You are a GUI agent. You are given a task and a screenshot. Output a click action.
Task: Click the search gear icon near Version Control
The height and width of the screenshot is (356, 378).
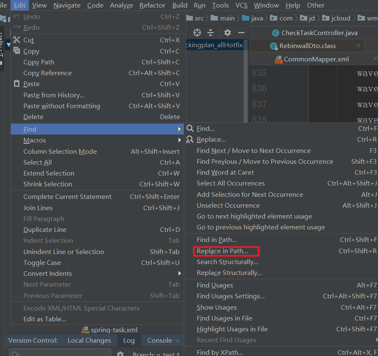(120, 353)
